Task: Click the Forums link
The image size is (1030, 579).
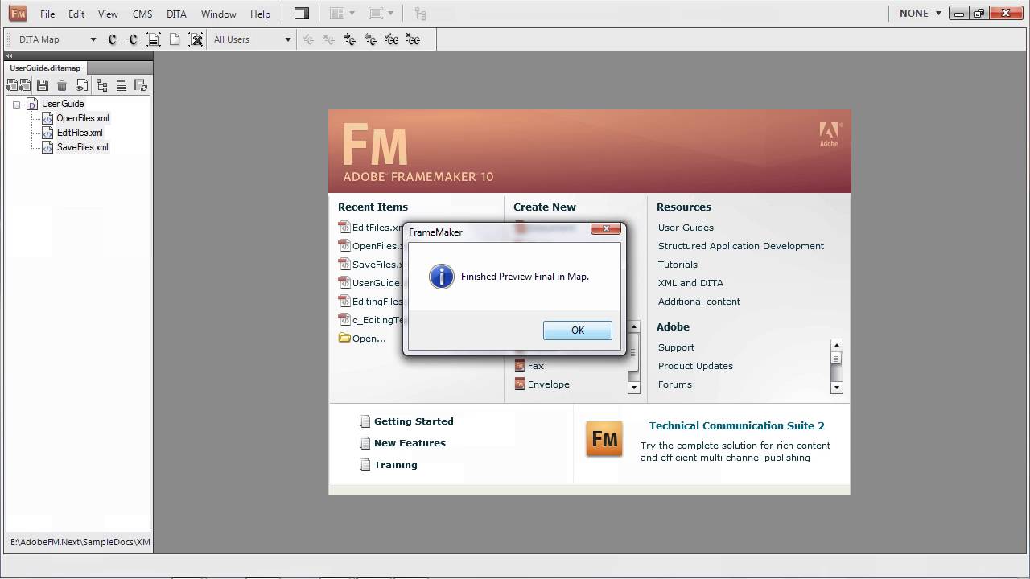Action: coord(674,384)
